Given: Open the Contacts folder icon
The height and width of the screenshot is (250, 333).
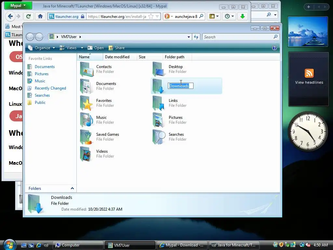Looking at the screenshot, I should coord(87,69).
